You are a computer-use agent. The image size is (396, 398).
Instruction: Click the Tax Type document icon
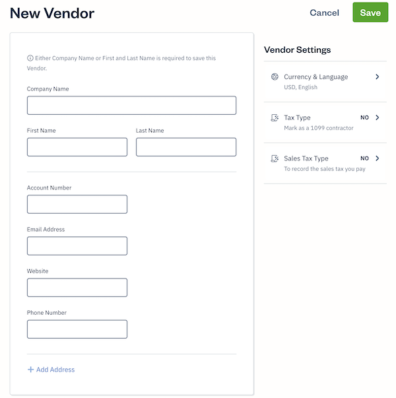point(275,118)
